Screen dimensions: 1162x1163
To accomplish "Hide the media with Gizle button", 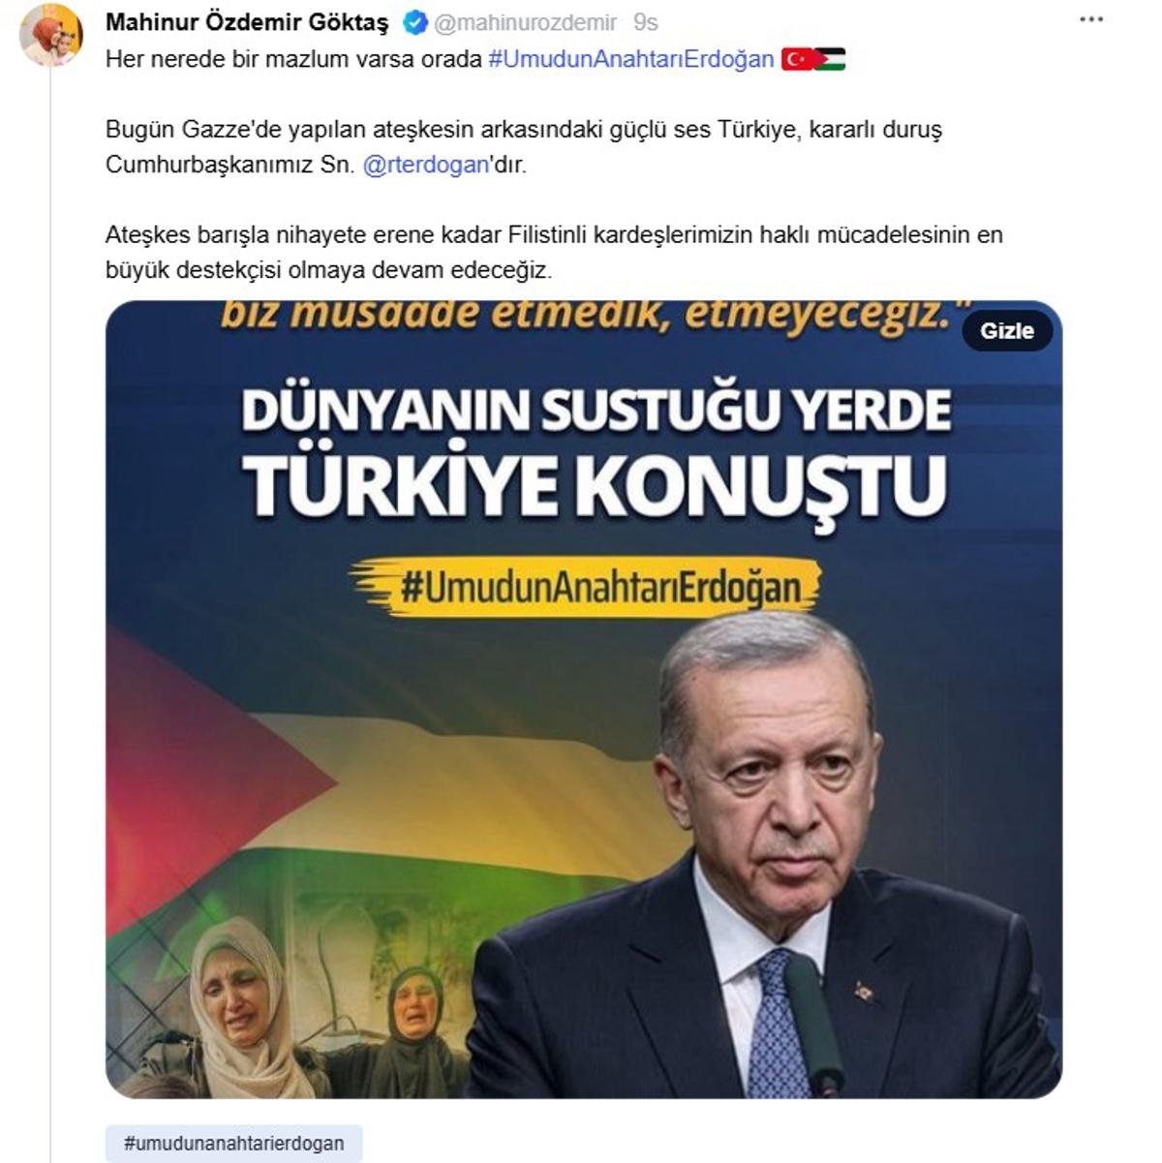I will (x=1007, y=330).
